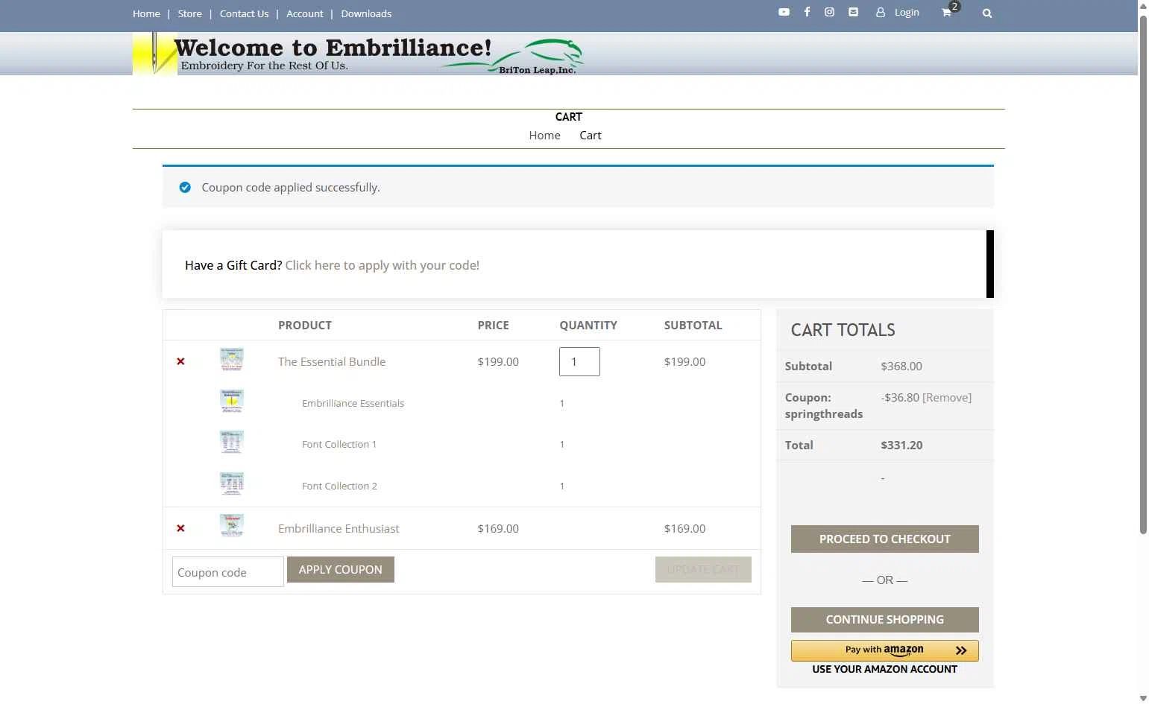Screen dimensions: 1149x704
Task: Click the Coupon code input field
Action: point(228,572)
